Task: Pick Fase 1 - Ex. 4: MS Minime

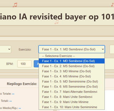Action: point(72,76)
